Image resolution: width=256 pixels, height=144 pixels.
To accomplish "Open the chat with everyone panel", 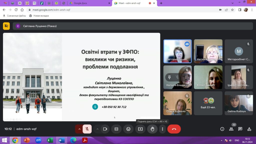I will pos(240,129).
